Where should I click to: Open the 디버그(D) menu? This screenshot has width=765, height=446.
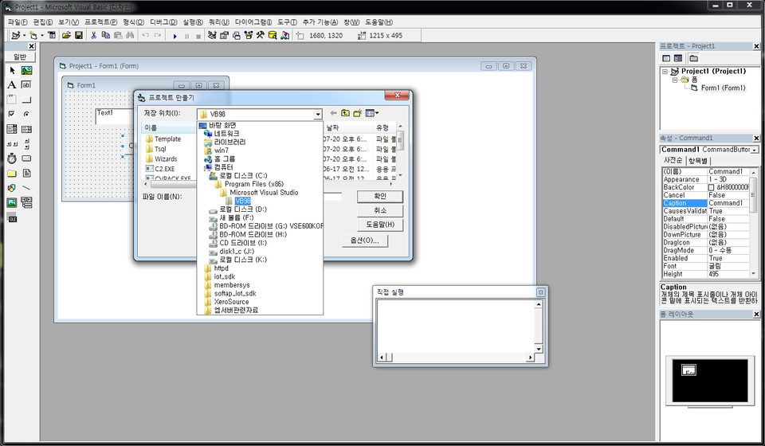pos(163,22)
